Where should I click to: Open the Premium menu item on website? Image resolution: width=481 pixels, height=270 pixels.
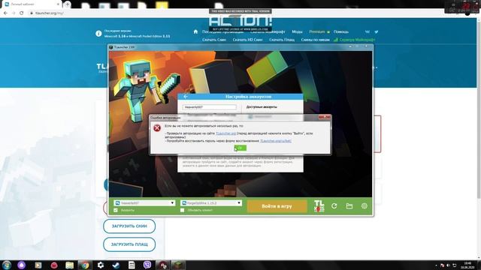[317, 31]
